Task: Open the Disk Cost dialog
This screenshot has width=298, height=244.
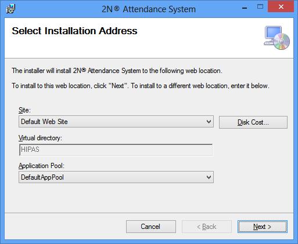Action: coord(253,122)
